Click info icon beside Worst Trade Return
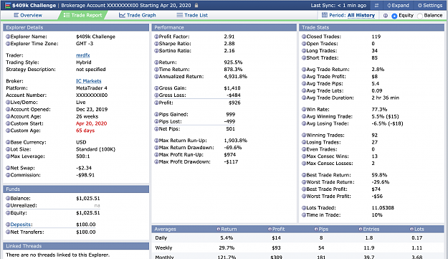448x259 pixels. [304, 182]
